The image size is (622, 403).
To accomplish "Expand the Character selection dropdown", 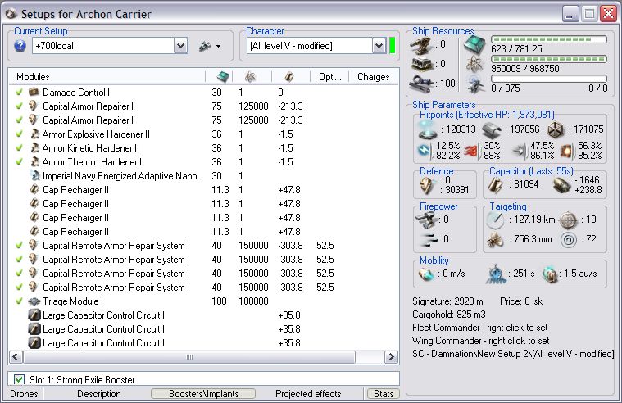I will (379, 46).
